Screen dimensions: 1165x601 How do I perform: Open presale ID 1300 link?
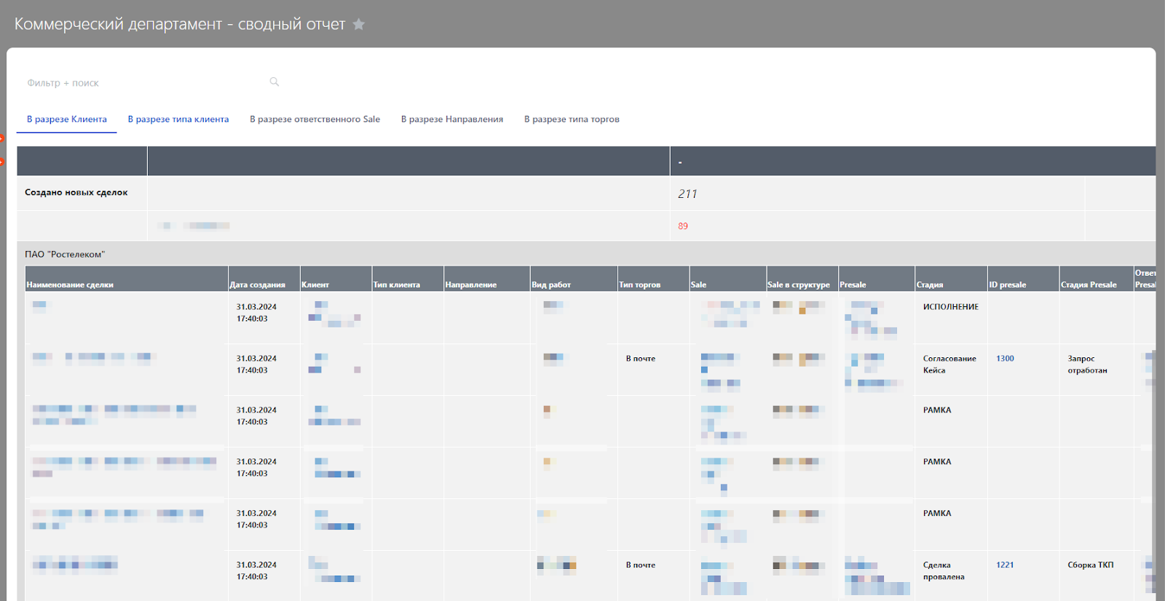click(x=1005, y=359)
